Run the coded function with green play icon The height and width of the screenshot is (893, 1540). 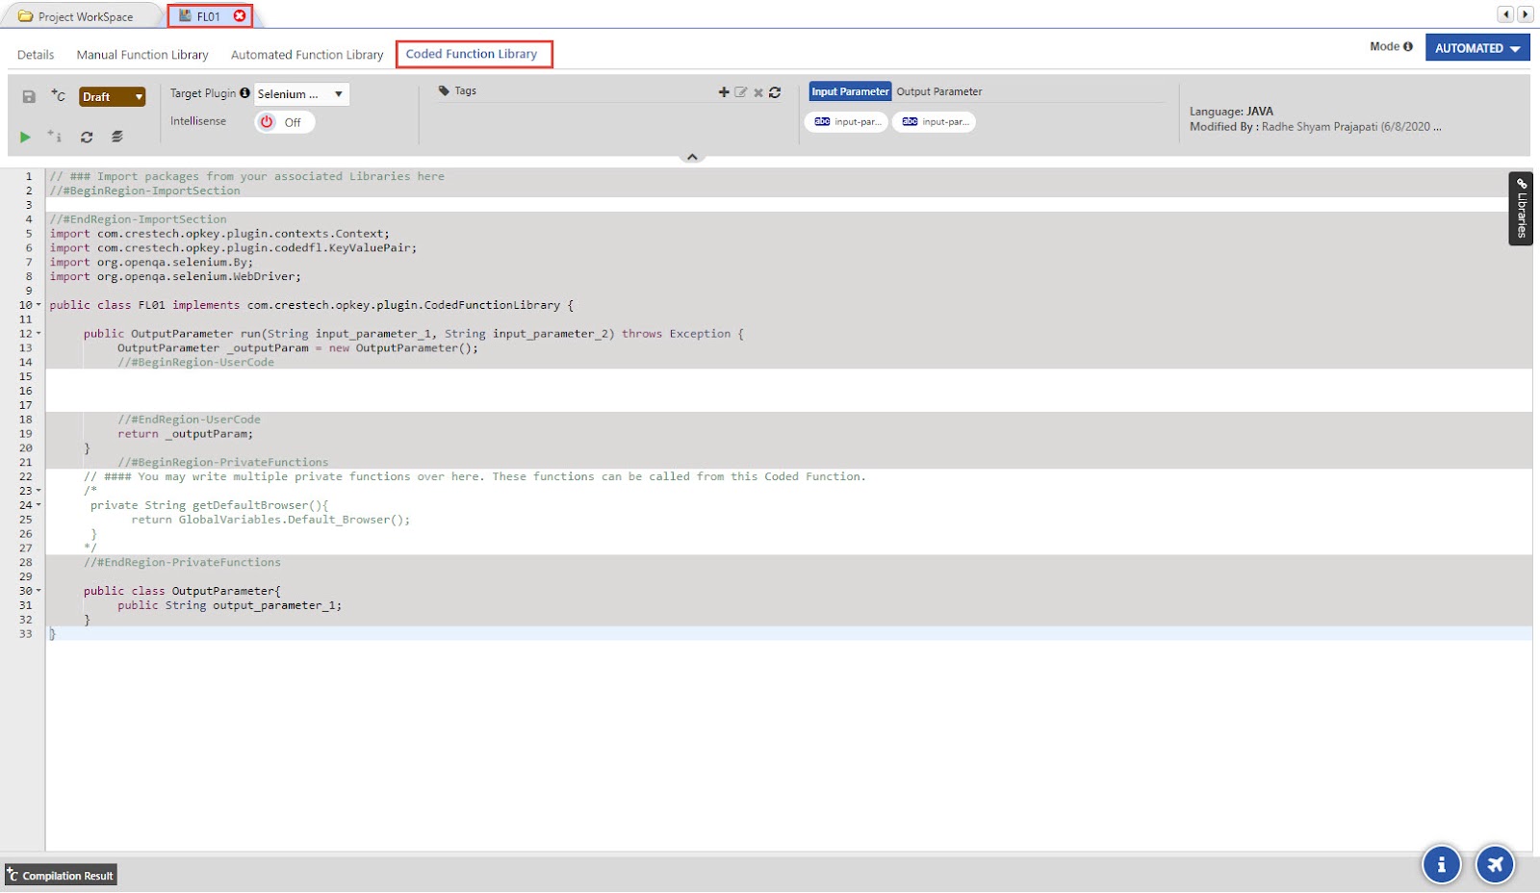point(25,138)
